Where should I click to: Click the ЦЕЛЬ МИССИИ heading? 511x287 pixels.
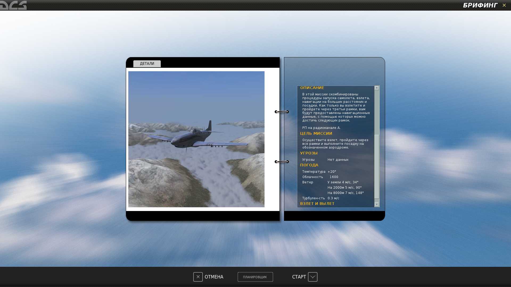tap(316, 133)
